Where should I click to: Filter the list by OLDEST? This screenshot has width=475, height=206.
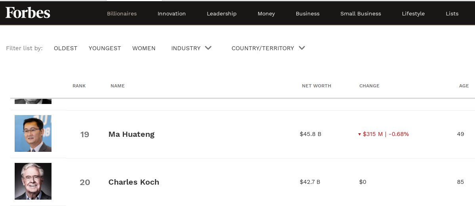point(65,48)
